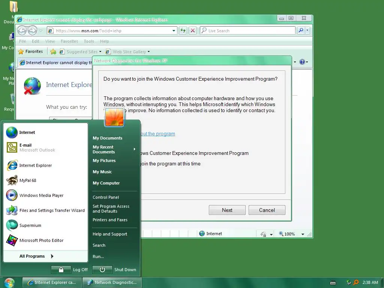Open search provider dropdown arrow
The width and height of the screenshot is (384, 288).
[x=307, y=30]
